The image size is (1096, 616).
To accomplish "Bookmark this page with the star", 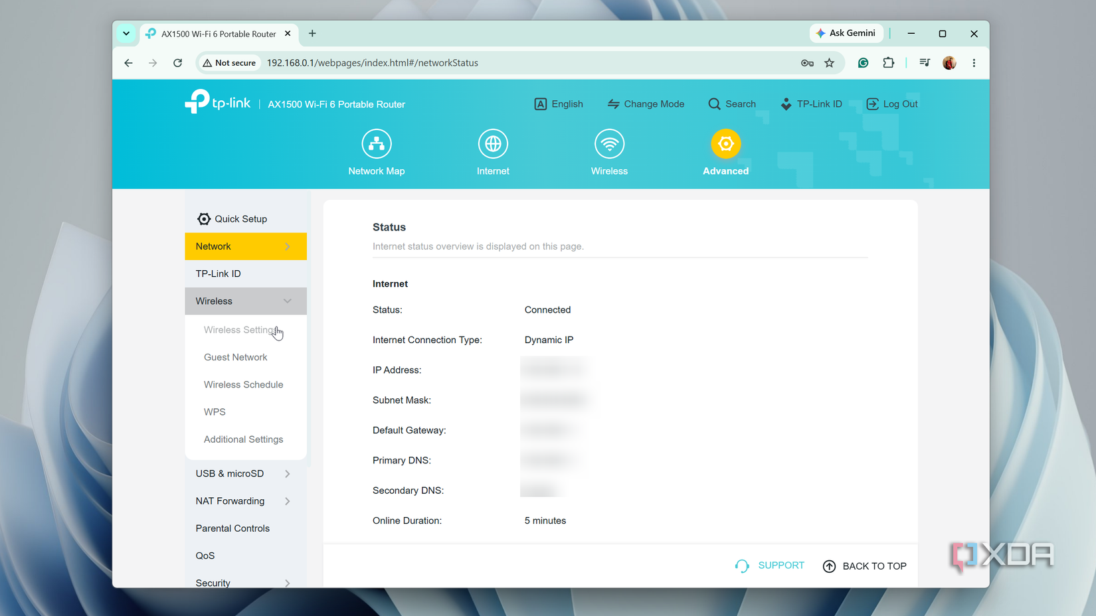I will click(829, 63).
